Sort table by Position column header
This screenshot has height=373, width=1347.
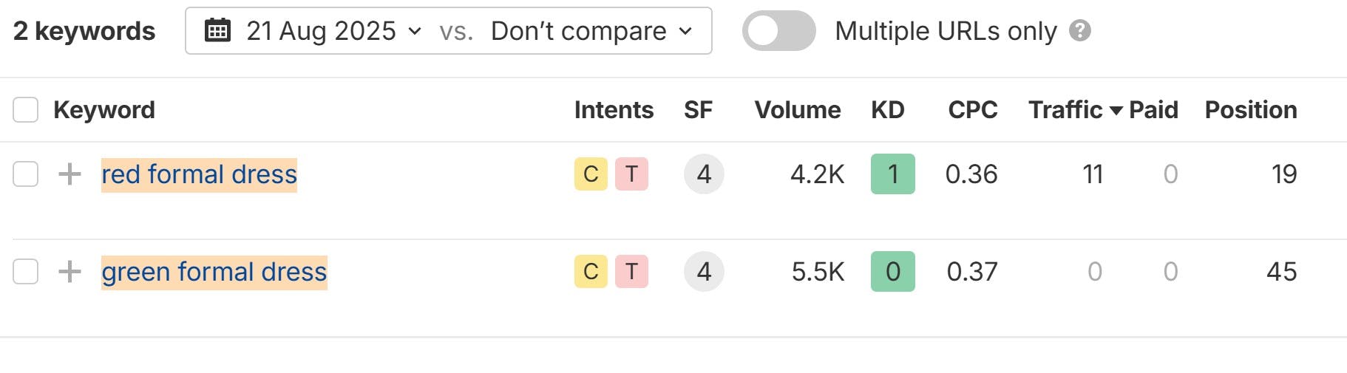(x=1250, y=110)
